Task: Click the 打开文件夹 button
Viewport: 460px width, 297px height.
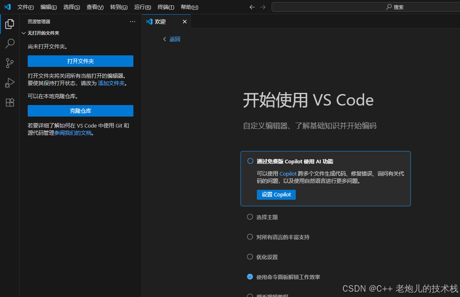Action: tap(80, 61)
